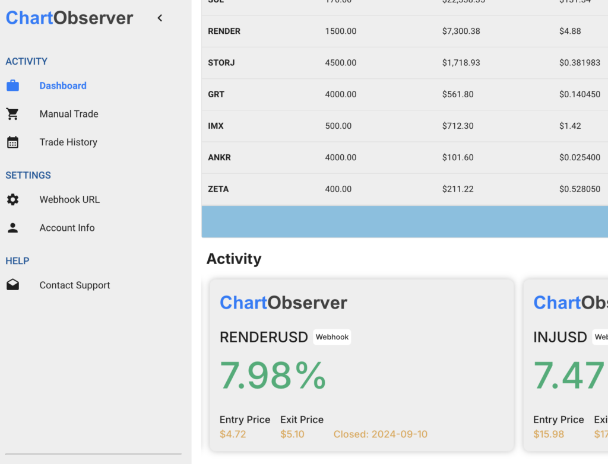Collapse the sidebar with the chevron arrow

[x=160, y=18]
